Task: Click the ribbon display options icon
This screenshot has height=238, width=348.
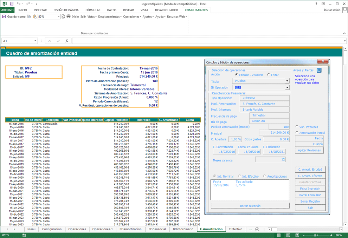Action: 323,4
